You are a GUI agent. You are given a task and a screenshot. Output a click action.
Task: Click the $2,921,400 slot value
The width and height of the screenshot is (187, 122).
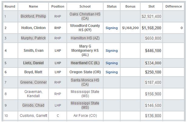pyautogui.click(x=151, y=17)
